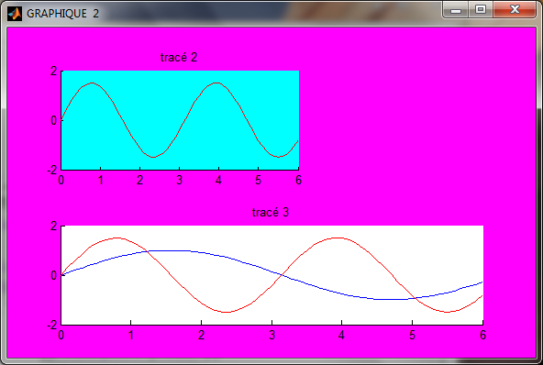Viewport: 543px width, 365px height.
Task: Click the red sine curve in cyan axes
Action: 216,83
